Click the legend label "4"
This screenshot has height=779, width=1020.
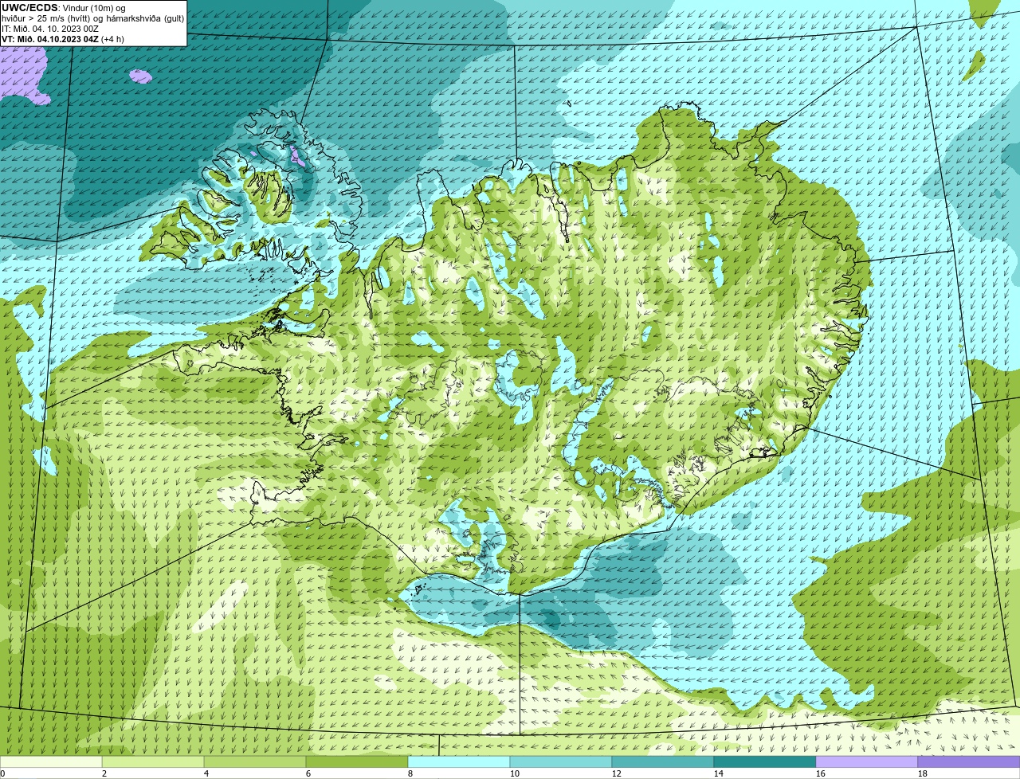pyautogui.click(x=206, y=773)
